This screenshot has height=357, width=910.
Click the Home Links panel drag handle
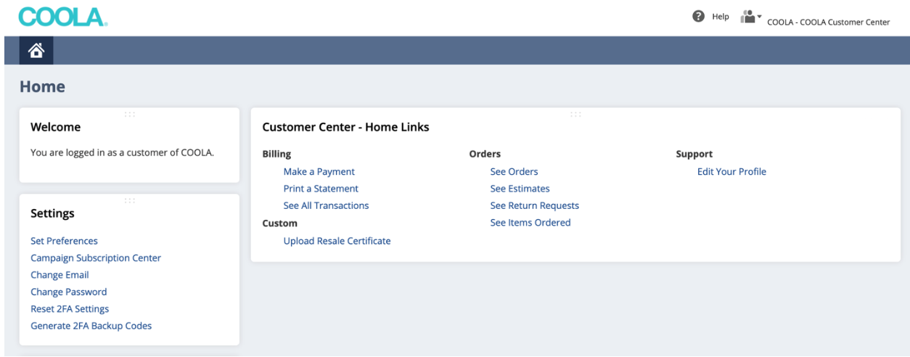(x=575, y=113)
